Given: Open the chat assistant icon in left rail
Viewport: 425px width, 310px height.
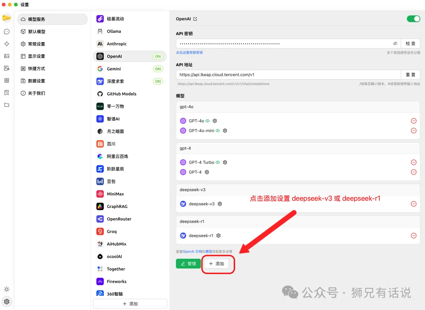Looking at the screenshot, I should click(x=7, y=32).
